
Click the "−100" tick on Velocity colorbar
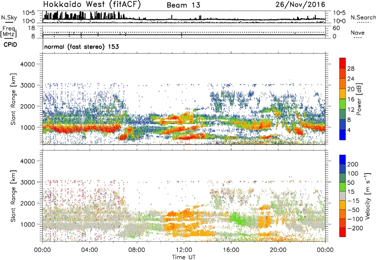(355, 219)
